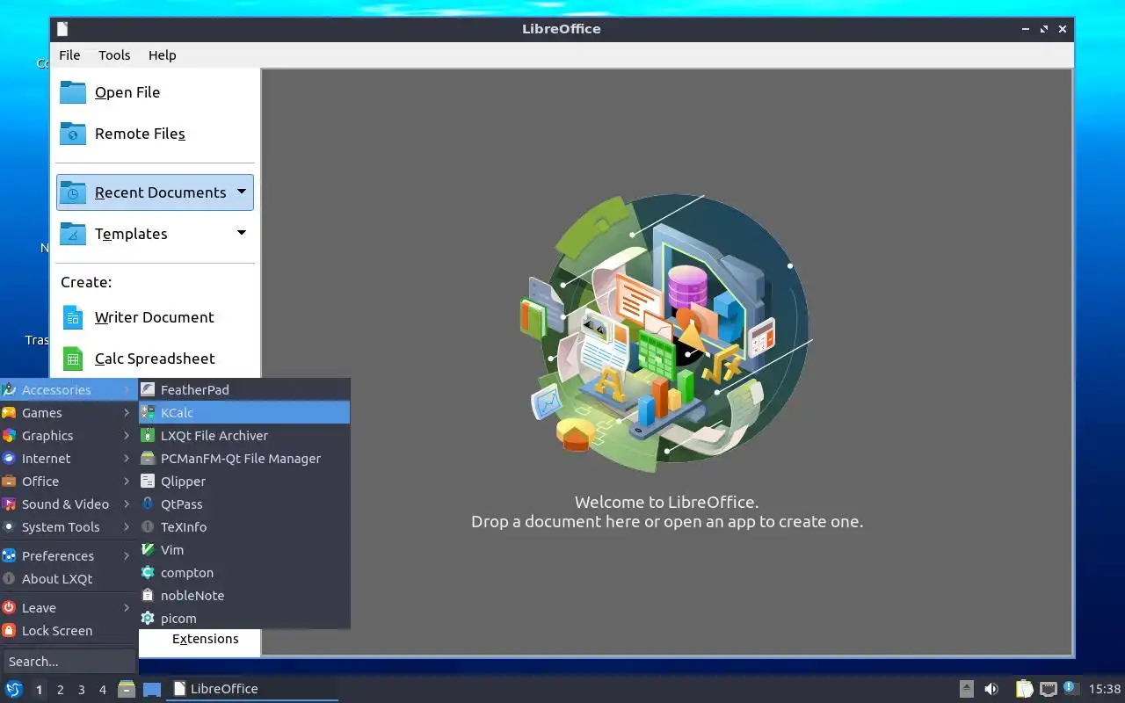The height and width of the screenshot is (703, 1125).
Task: Click the QtPass icon
Action: coord(148,504)
